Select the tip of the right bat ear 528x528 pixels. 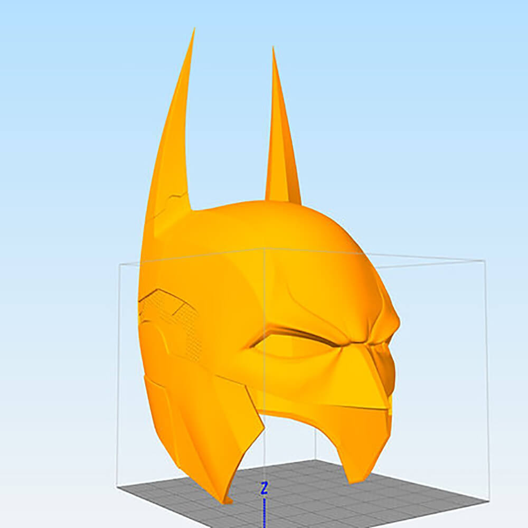click(273, 49)
